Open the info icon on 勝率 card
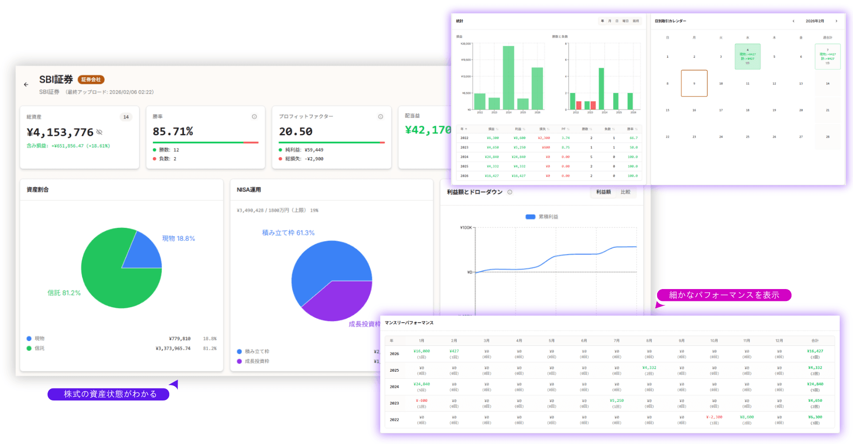853x444 pixels. coord(254,117)
